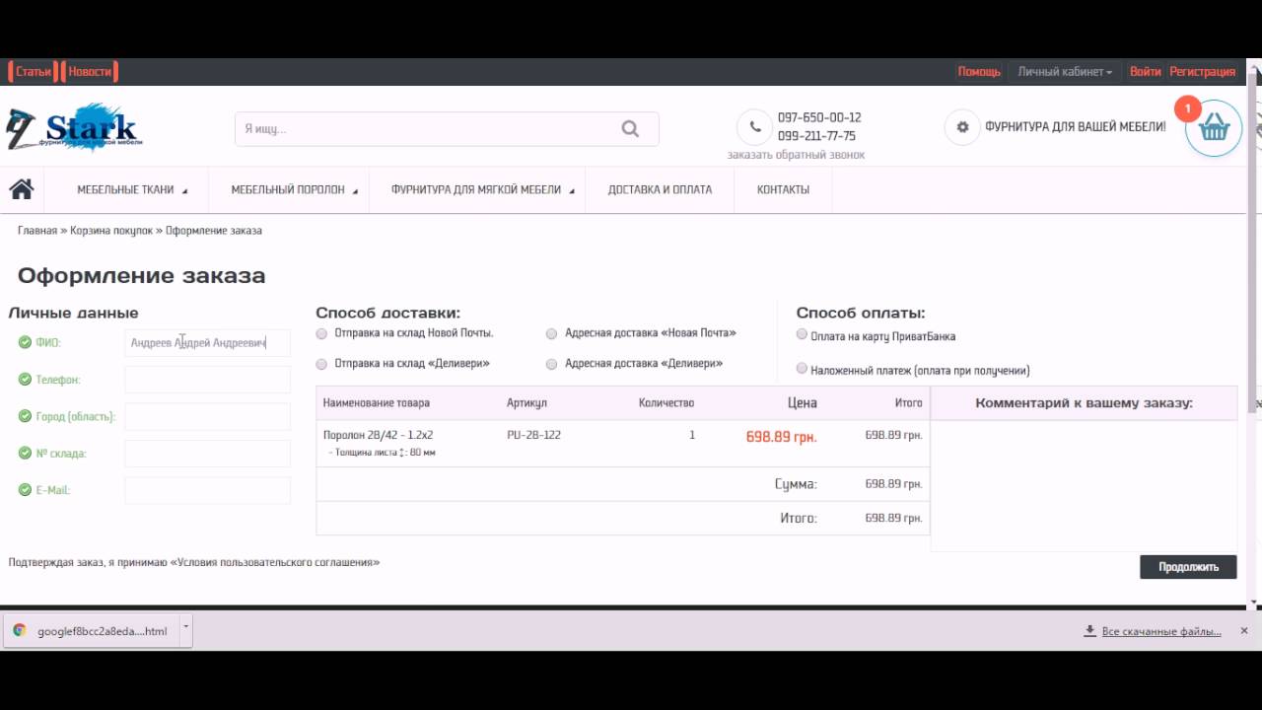Viewport: 1262px width, 710px height.
Task: Click the green checkmark next to E-Mail
Action: coord(25,490)
